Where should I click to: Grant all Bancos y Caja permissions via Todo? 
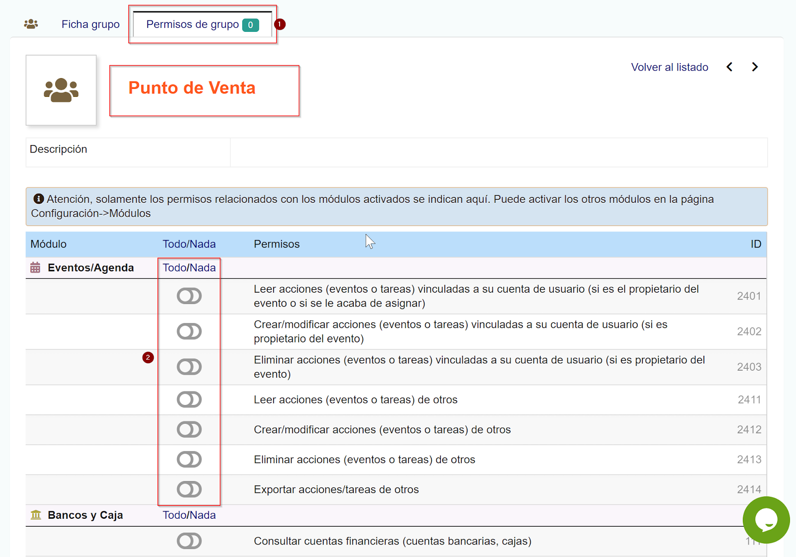[x=174, y=515]
